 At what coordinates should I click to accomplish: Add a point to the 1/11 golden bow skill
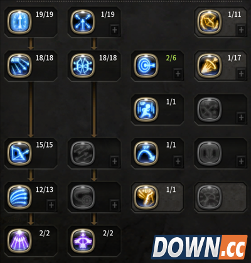[x=241, y=30]
